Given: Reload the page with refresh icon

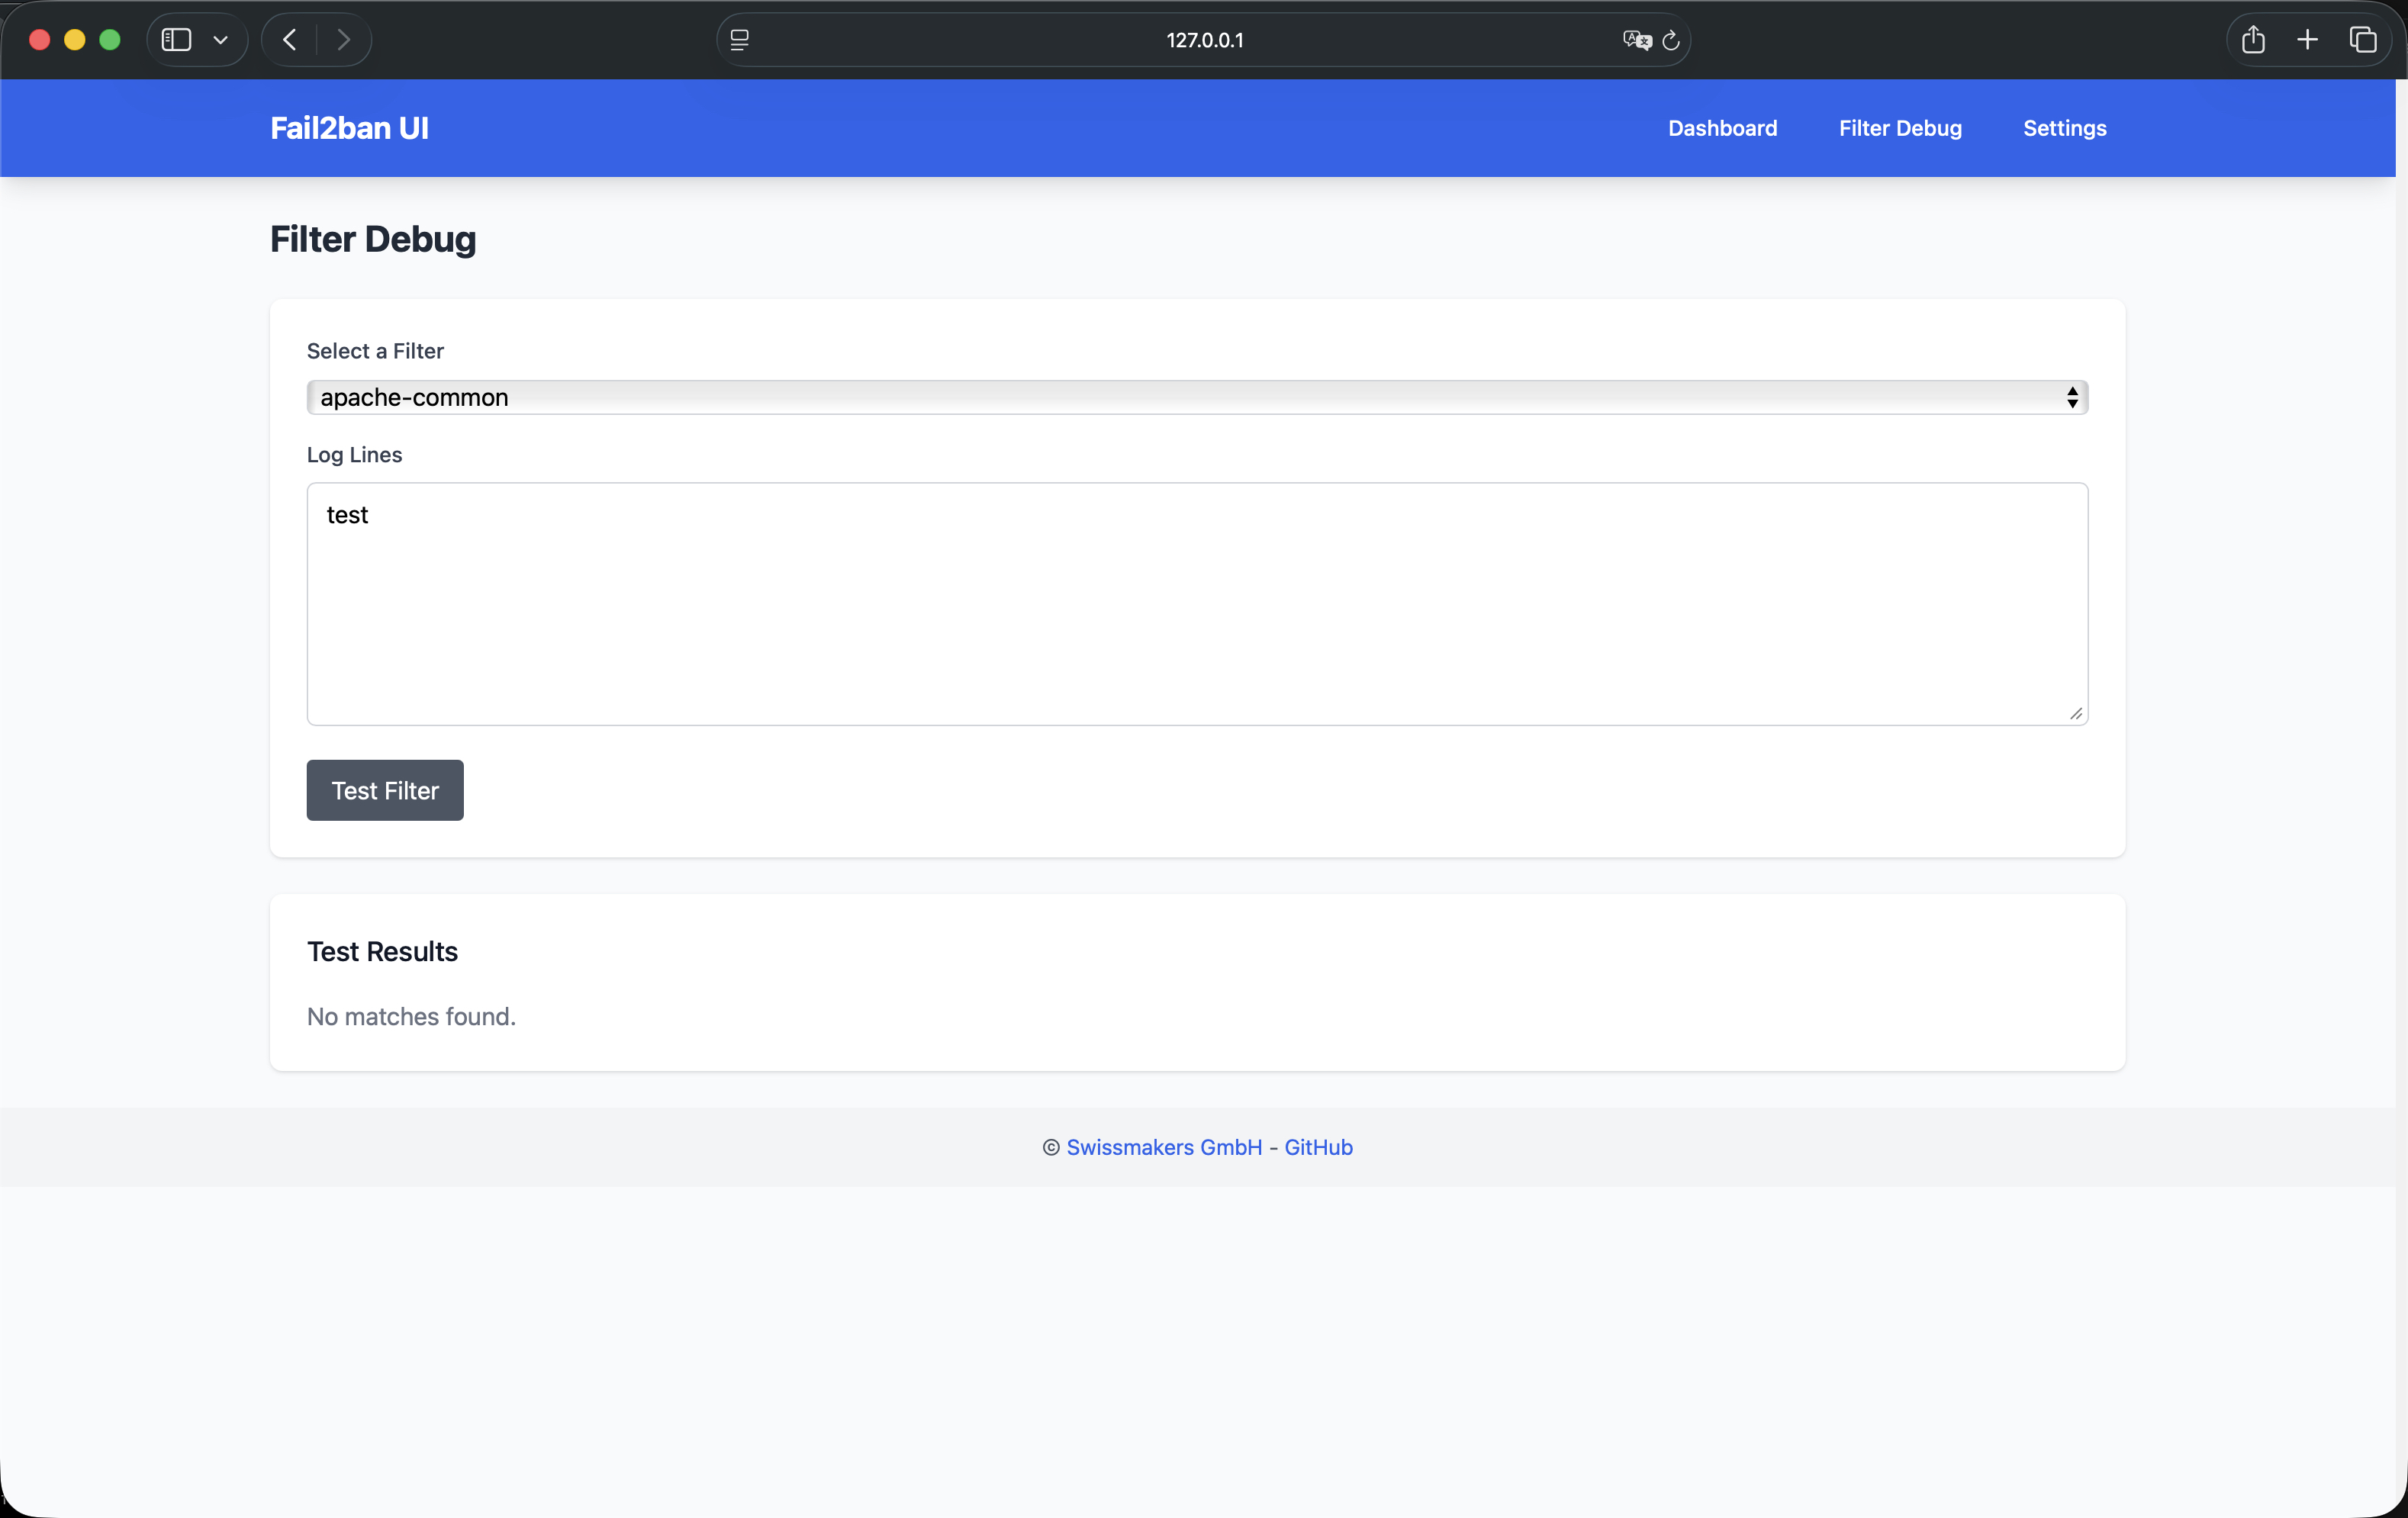Looking at the screenshot, I should click(1671, 40).
